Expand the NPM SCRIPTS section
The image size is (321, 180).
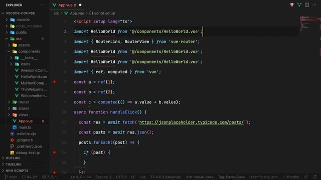pos(17,170)
